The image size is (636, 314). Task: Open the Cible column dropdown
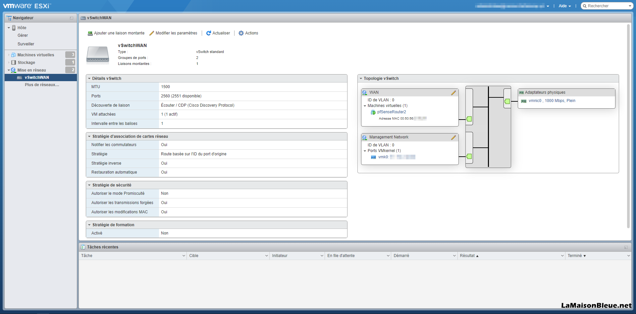267,256
